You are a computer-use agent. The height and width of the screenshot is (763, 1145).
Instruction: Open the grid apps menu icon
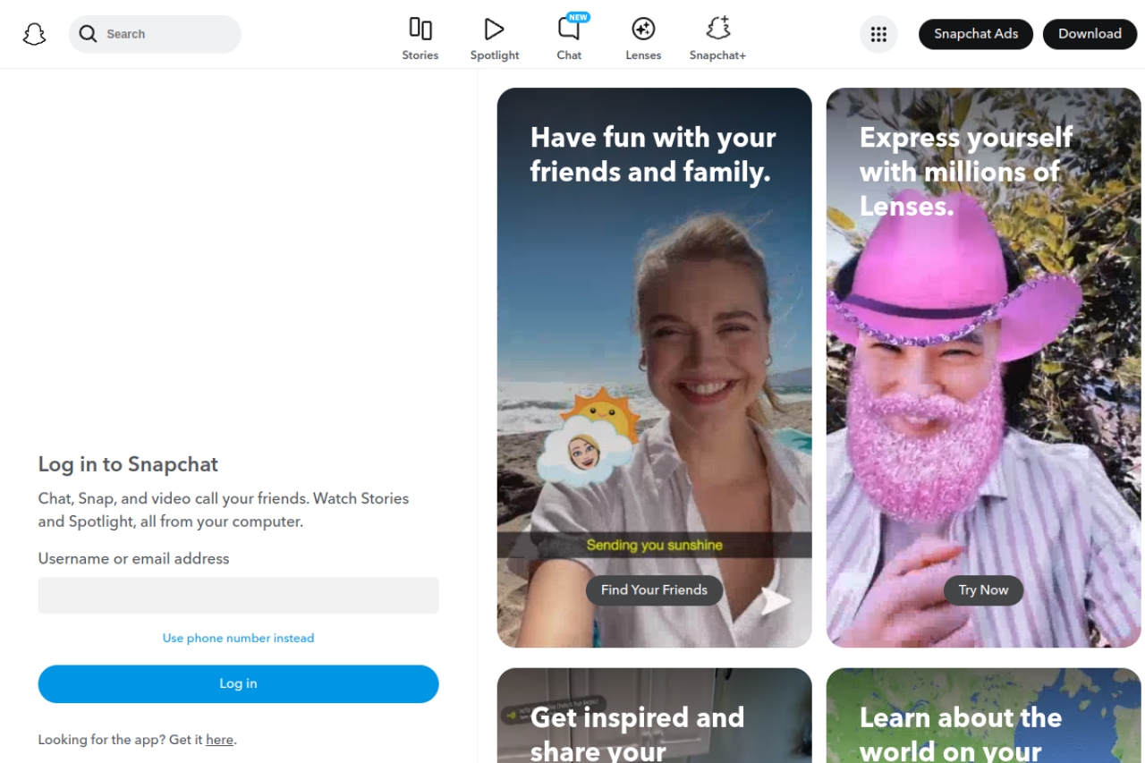878,34
